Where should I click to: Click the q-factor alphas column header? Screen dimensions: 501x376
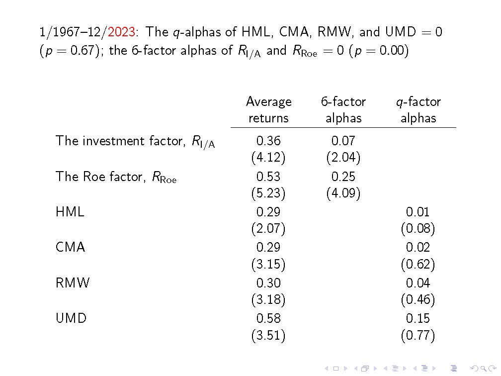point(418,110)
